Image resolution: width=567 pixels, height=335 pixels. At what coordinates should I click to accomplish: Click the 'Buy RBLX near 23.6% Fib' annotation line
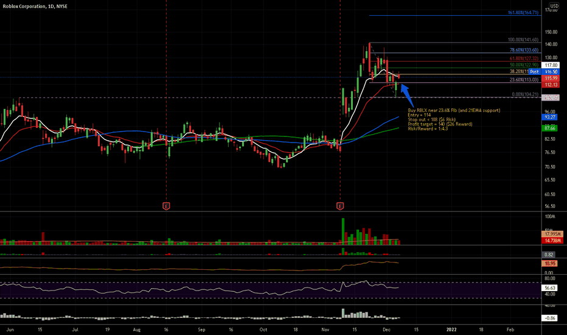point(454,110)
